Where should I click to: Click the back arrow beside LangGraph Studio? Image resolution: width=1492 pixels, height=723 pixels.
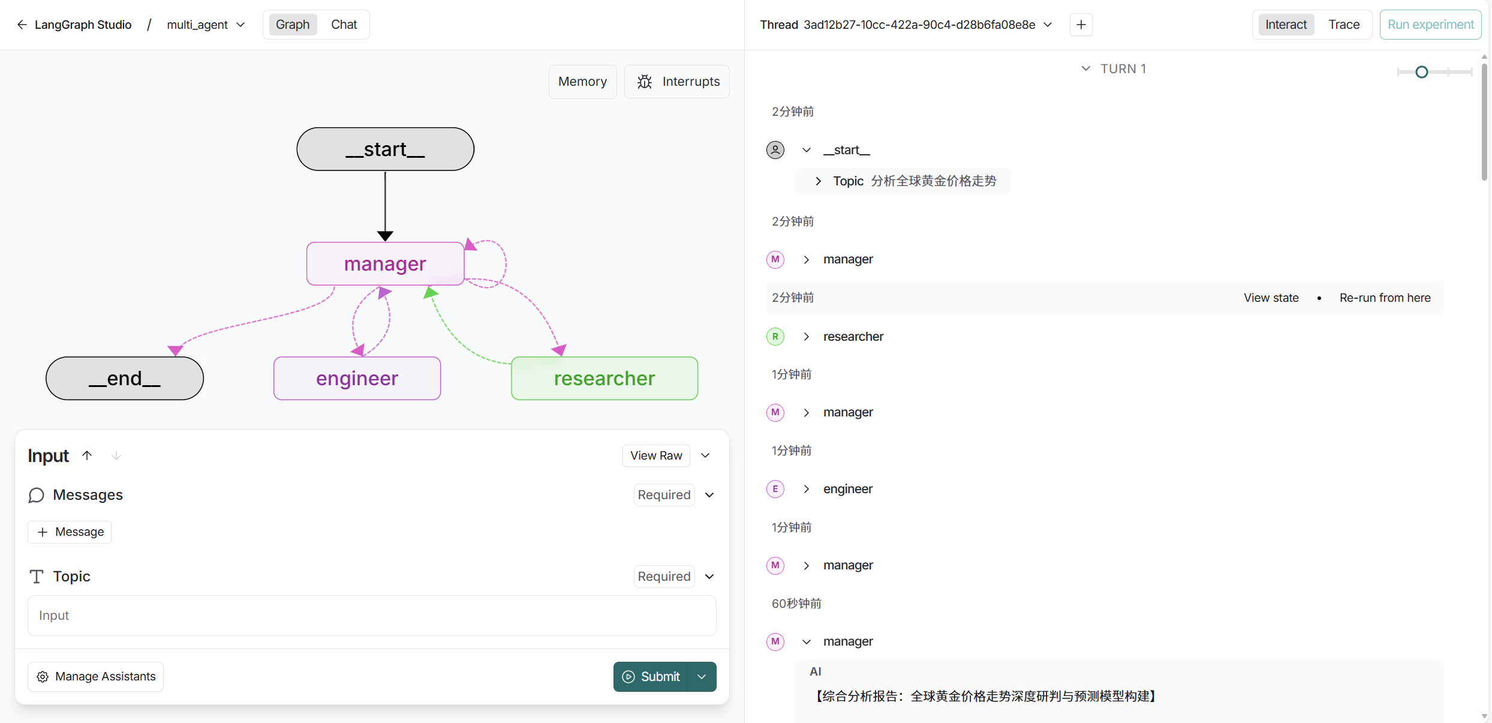pos(22,25)
